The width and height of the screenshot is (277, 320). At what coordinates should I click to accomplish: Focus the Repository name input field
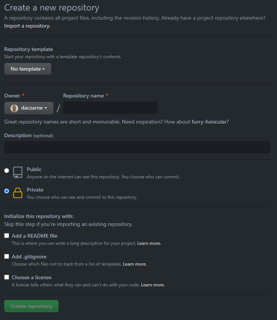pyautogui.click(x=110, y=108)
